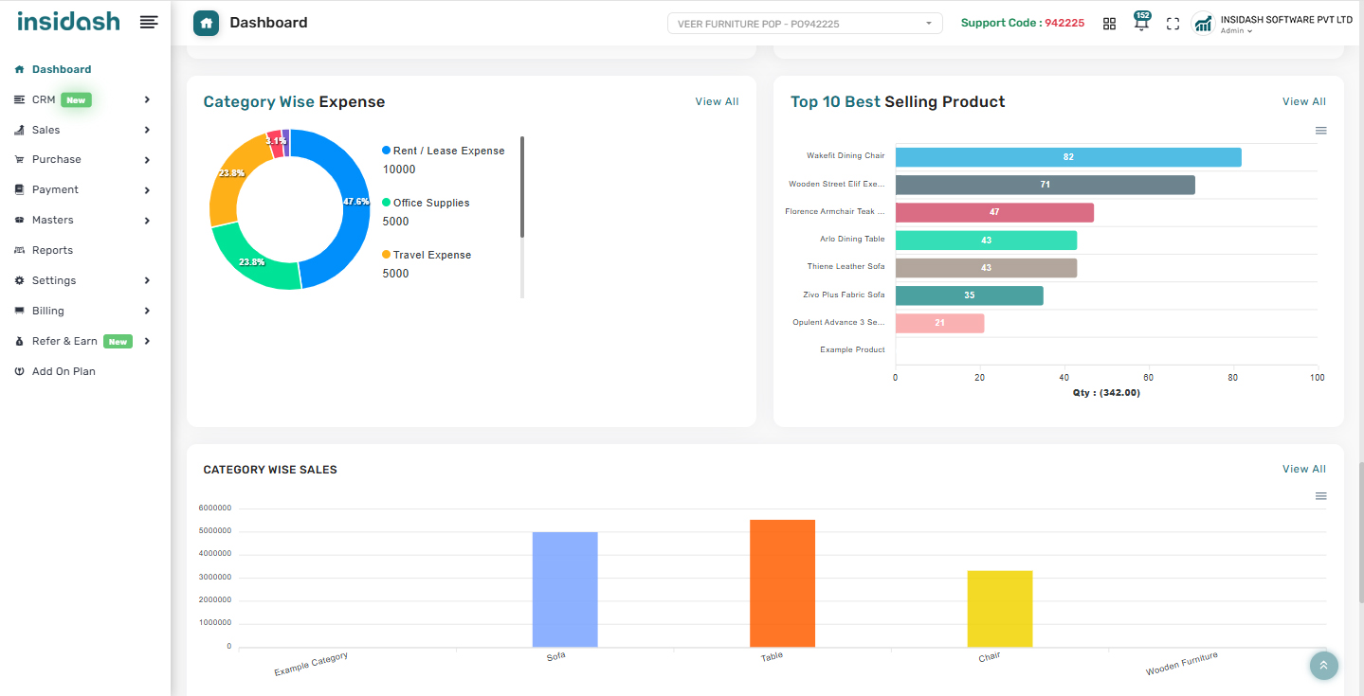The height and width of the screenshot is (696, 1364).
Task: Open Reports from the sidebar
Action: (52, 250)
